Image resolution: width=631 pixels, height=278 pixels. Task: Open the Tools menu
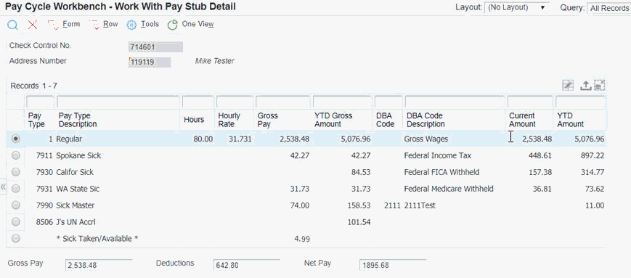coord(150,24)
